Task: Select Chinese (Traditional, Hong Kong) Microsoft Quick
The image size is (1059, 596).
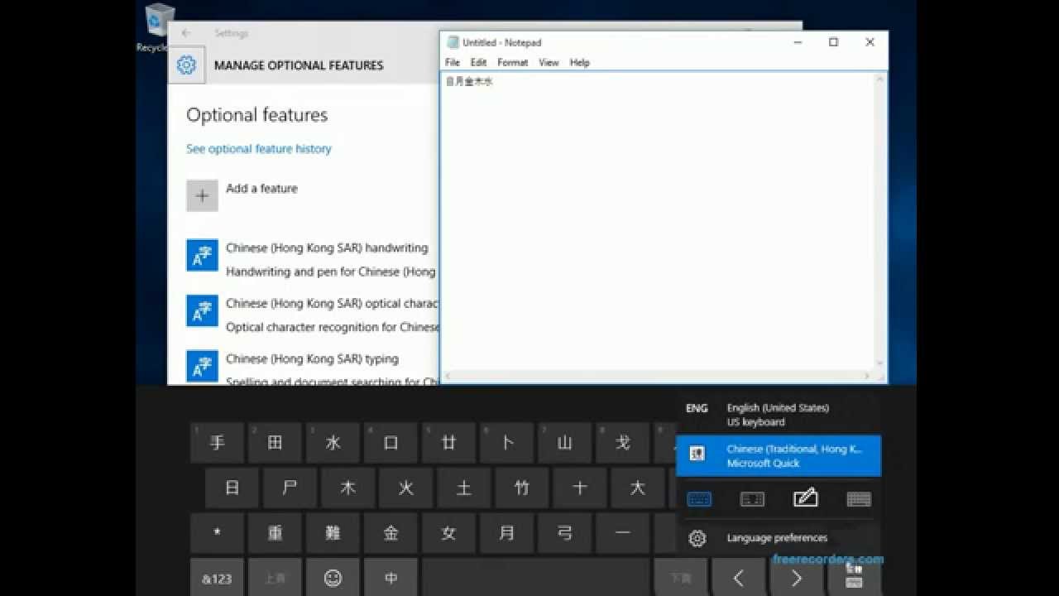Action: pyautogui.click(x=779, y=456)
